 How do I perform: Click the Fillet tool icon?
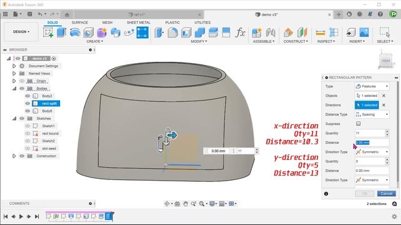[x=173, y=32]
